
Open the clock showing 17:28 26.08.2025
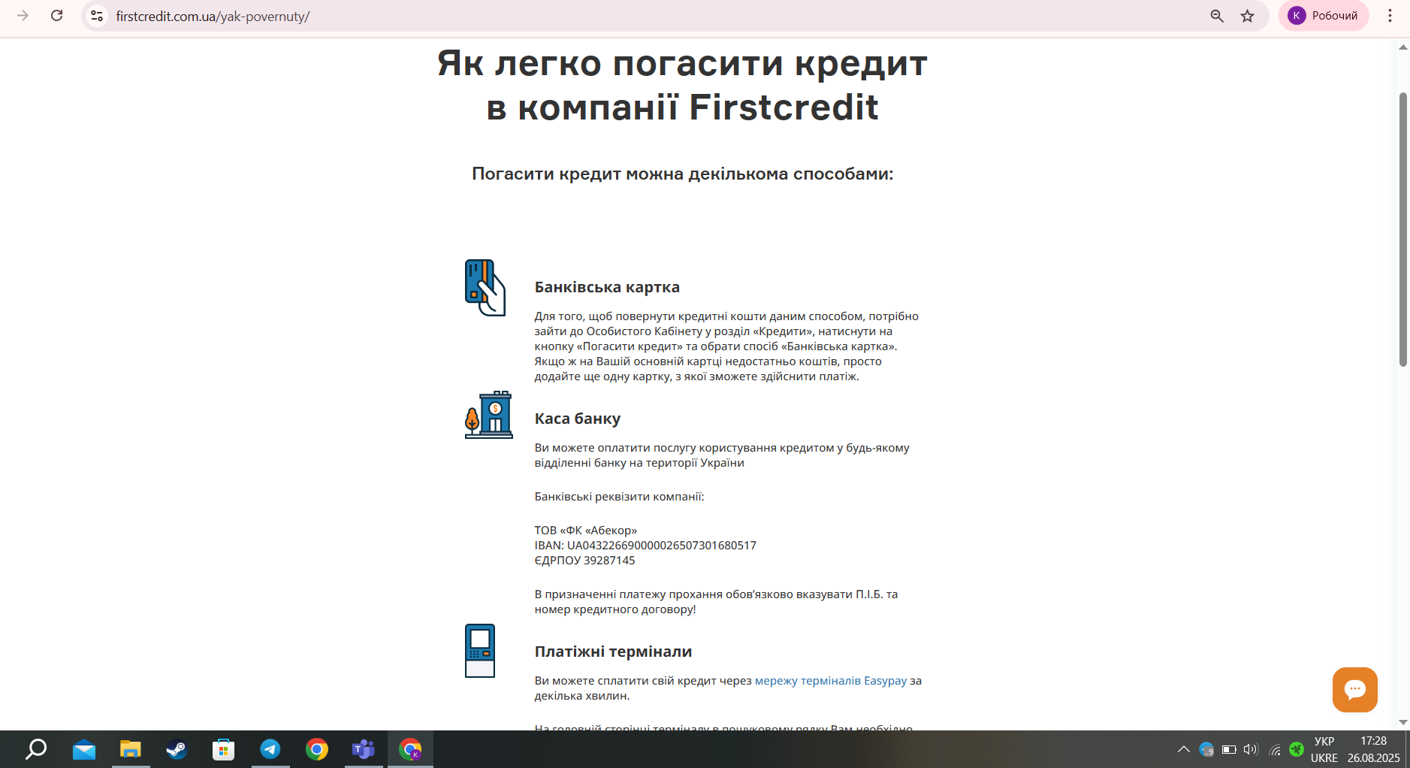coord(1373,749)
